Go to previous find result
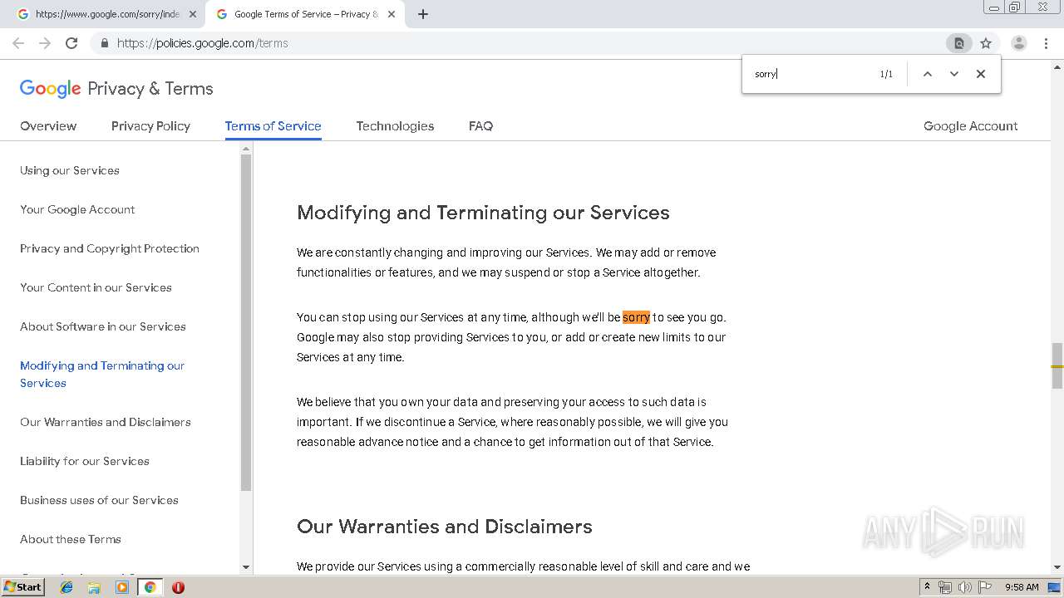The height and width of the screenshot is (598, 1064). pos(928,74)
